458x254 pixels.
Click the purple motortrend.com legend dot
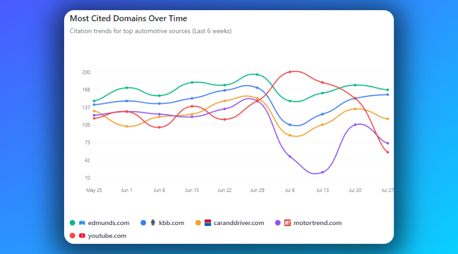(x=278, y=223)
